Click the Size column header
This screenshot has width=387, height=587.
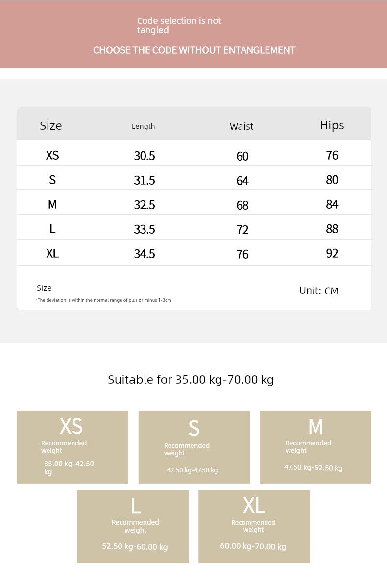click(51, 126)
